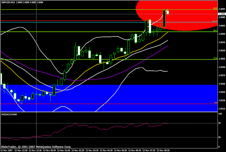Select the 38.2 Fibonacci level label

(x=216, y=31)
